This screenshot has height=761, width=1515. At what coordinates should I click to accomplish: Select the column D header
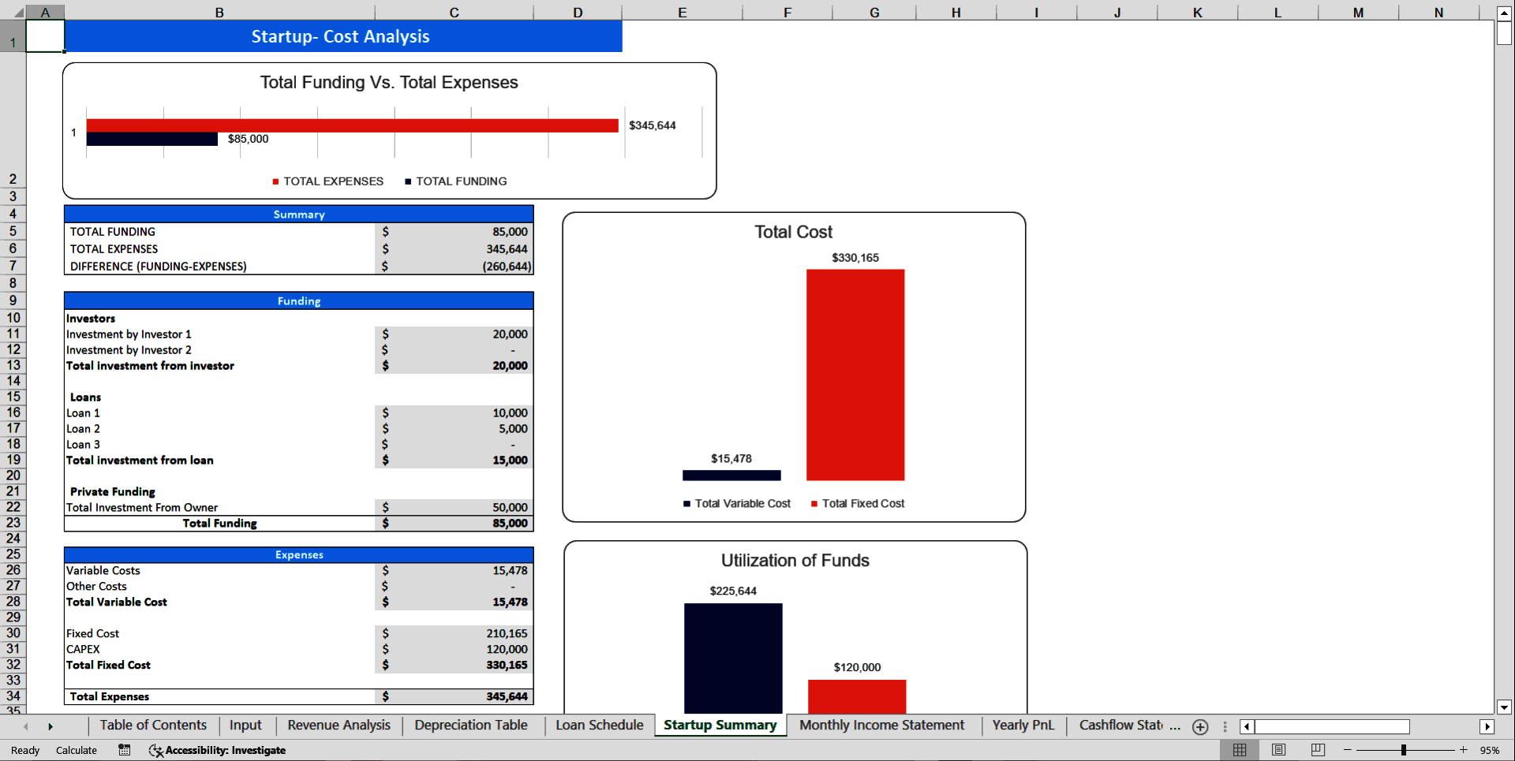578,12
